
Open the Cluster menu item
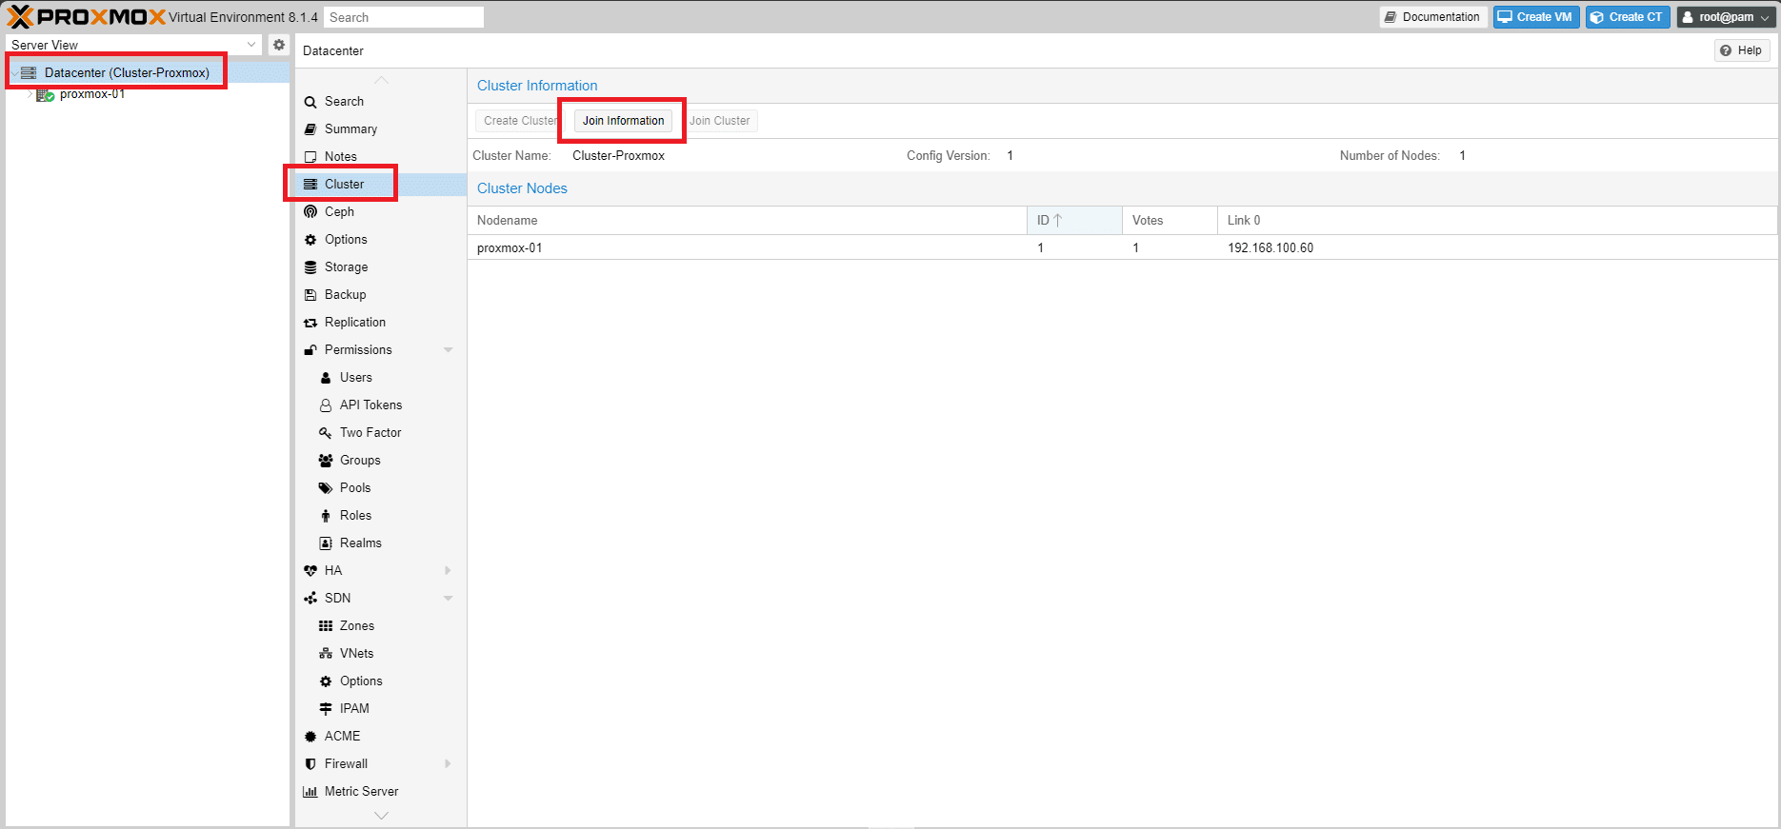tap(381, 185)
